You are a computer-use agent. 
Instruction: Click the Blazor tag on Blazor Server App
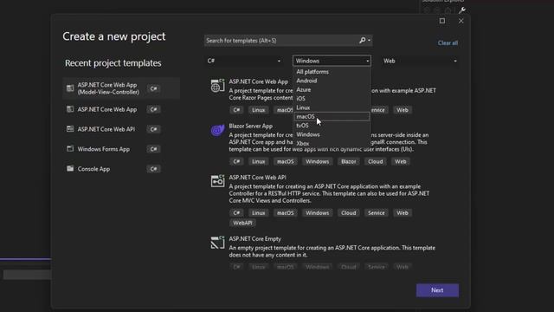[x=348, y=161]
